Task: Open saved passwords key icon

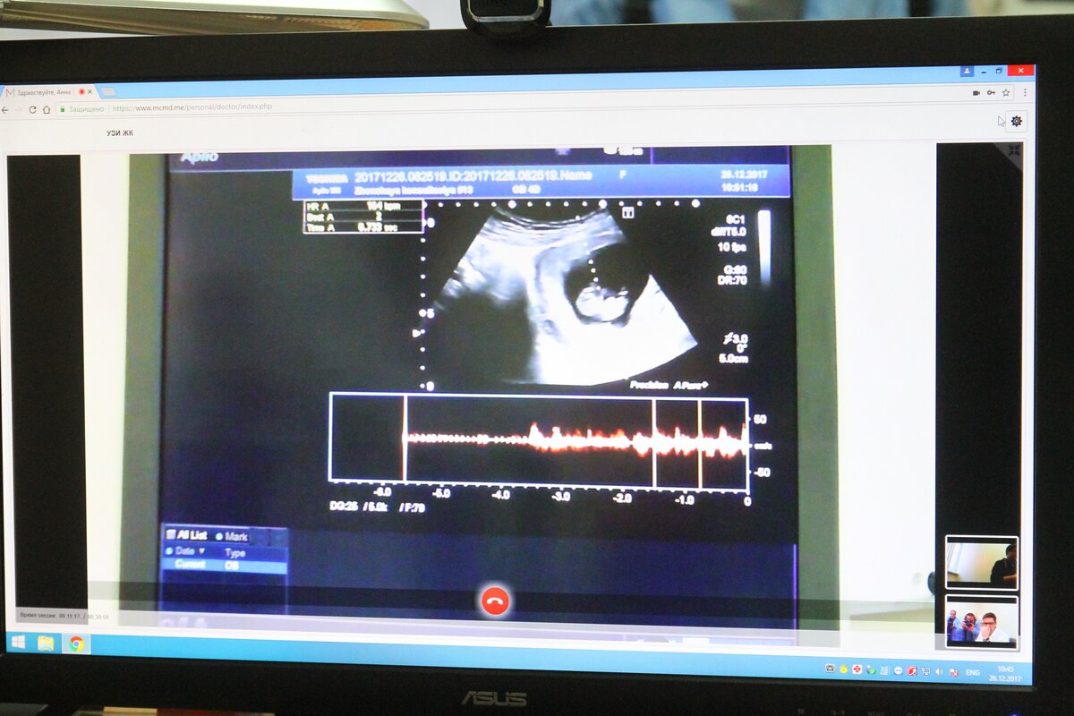Action: tap(991, 92)
